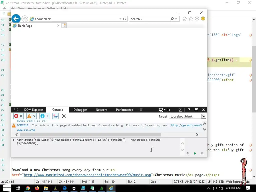Open File Explorer from the taskbar
The width and height of the screenshot is (256, 192).
pyautogui.click(x=46, y=188)
